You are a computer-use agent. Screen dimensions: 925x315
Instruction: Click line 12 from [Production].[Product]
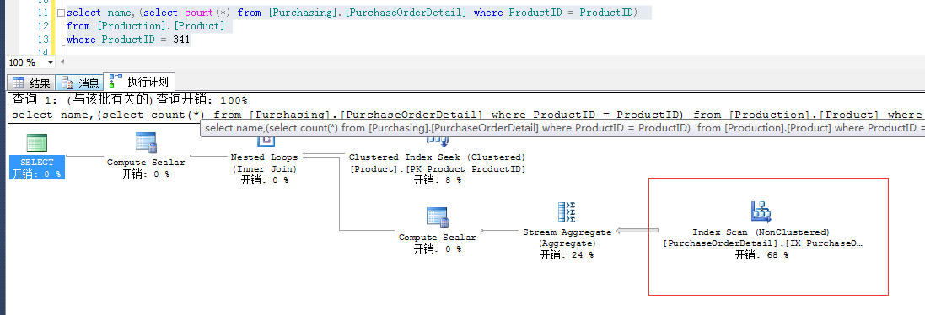click(146, 26)
